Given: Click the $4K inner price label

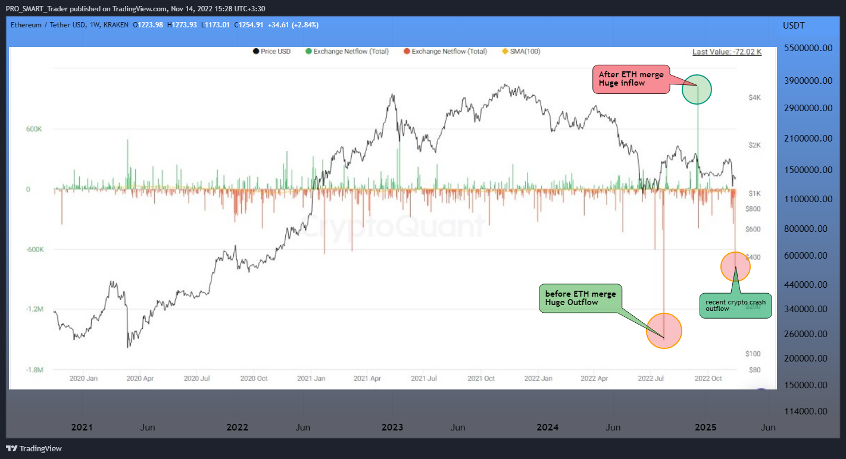Looking at the screenshot, I should pyautogui.click(x=755, y=98).
